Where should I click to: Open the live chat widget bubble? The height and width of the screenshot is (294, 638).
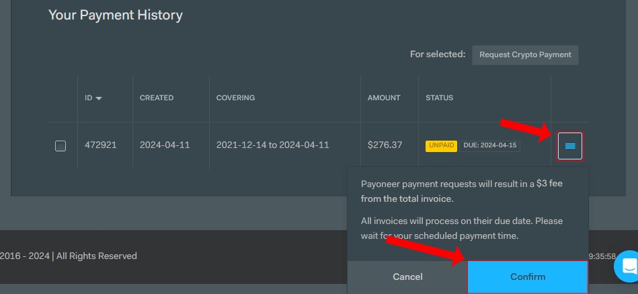(628, 266)
